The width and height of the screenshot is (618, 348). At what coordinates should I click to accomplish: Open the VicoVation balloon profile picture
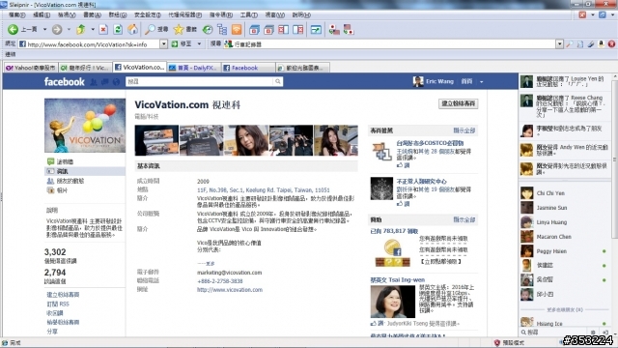click(x=85, y=126)
